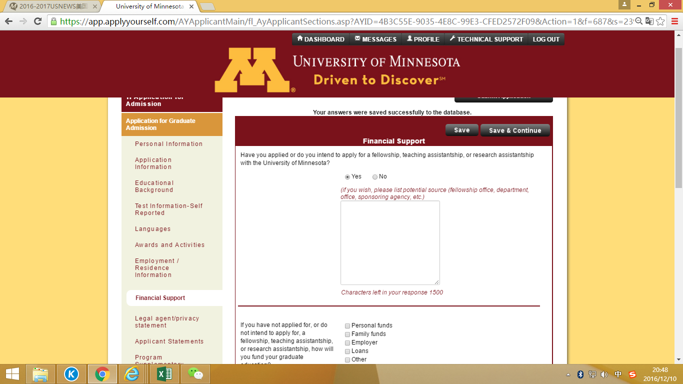Click Application for Graduate Admission header
The width and height of the screenshot is (683, 384).
pyautogui.click(x=172, y=124)
